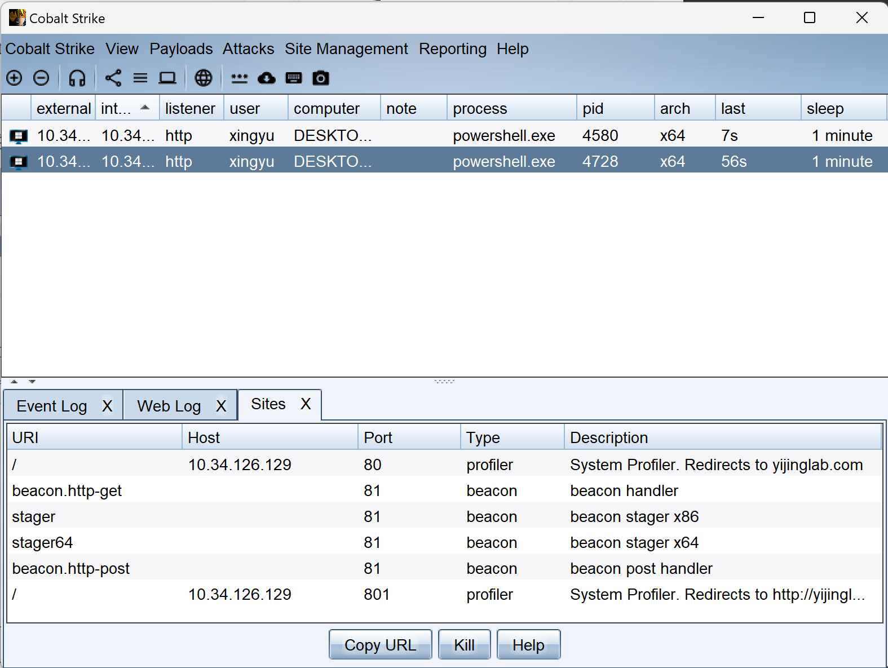Sort sessions by external column
The image size is (888, 668).
point(63,108)
